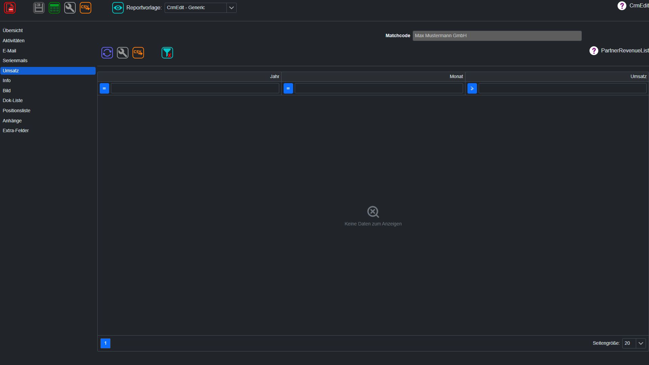Change the Umsatz greater-than operator button
The width and height of the screenshot is (649, 365).
(x=472, y=89)
